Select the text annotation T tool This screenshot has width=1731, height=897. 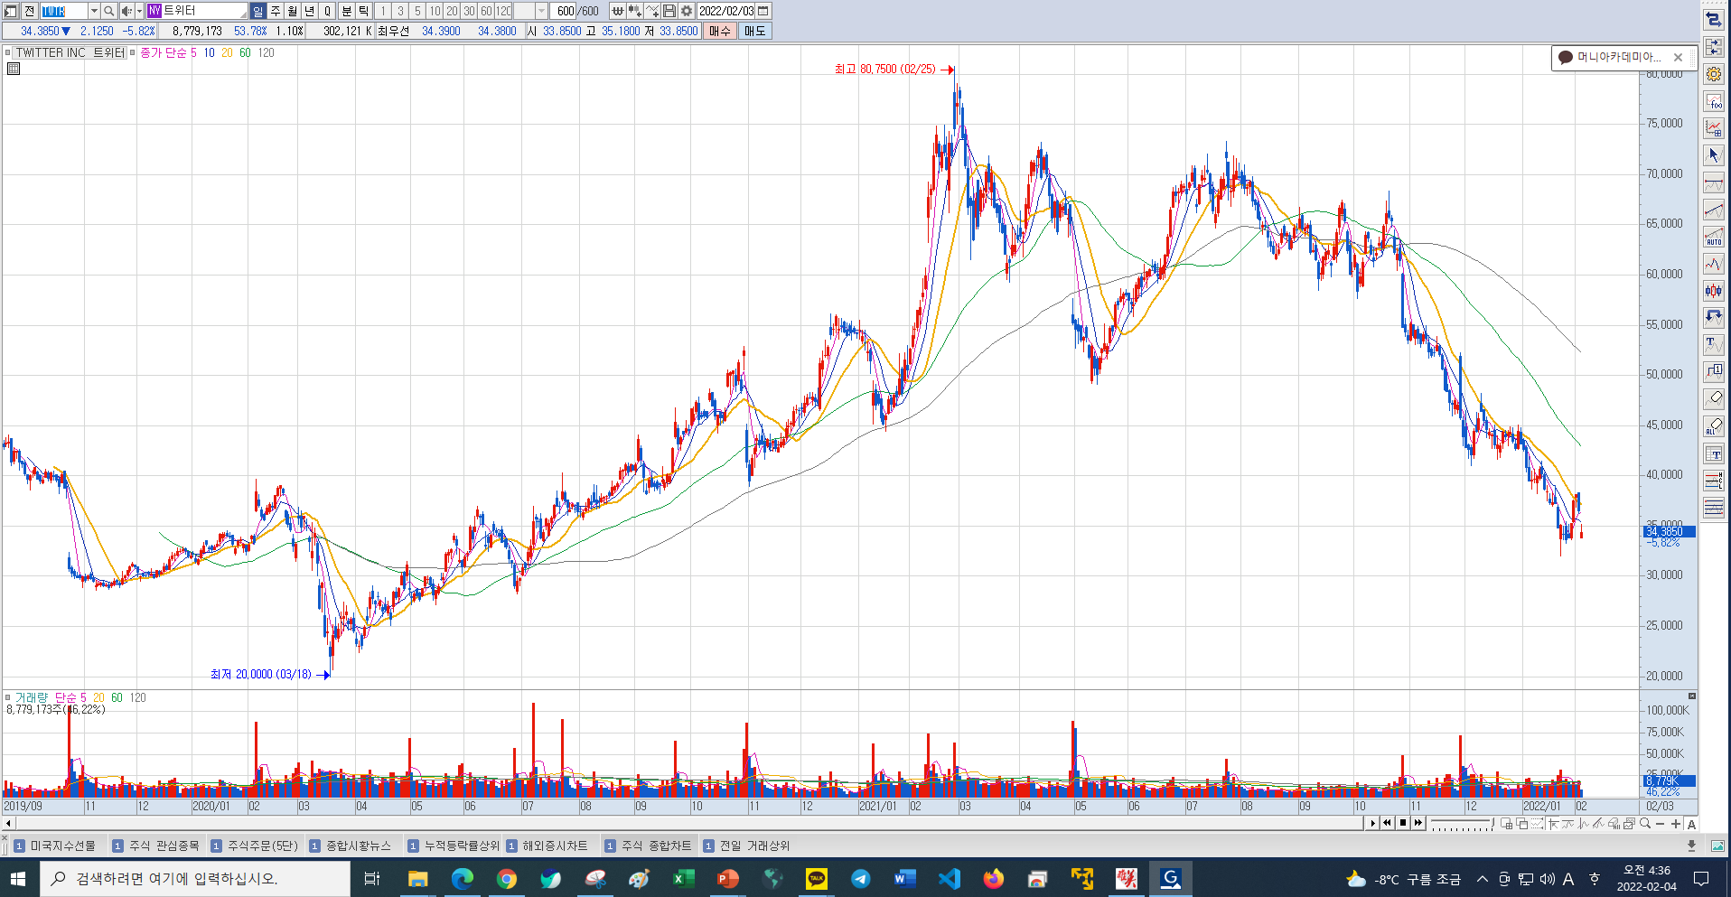1713,344
